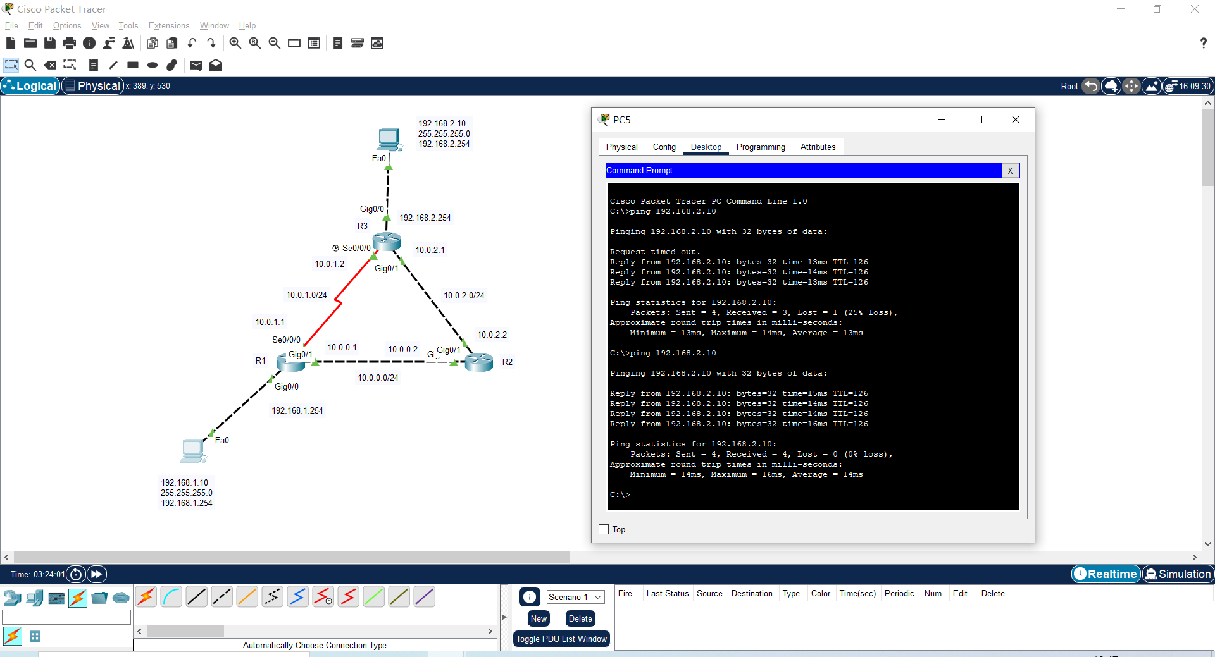Select the freeform drawing tool
Viewport: 1215px width, 657px height.
coord(172,65)
